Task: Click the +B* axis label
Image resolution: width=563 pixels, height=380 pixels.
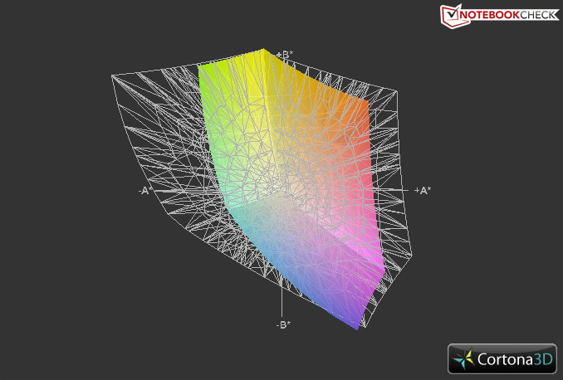Action: 285,55
